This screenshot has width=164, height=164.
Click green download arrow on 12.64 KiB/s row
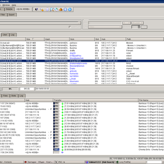(63, 124)
